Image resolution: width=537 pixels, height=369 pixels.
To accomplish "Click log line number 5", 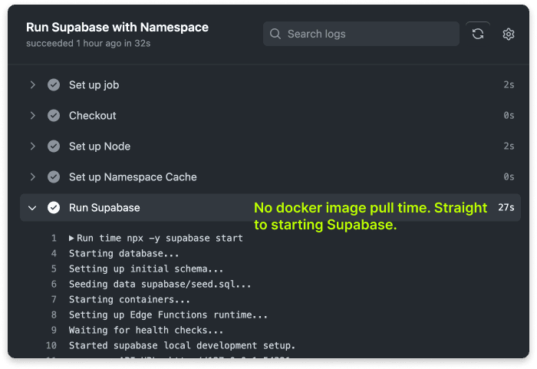I will coord(54,269).
